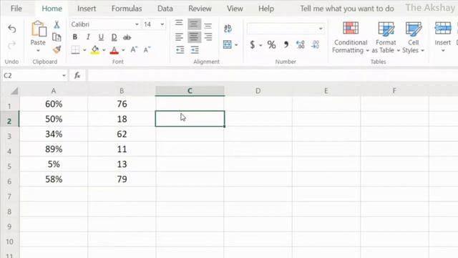This screenshot has height=258, width=458.
Task: Toggle Bold formatting
Action: (x=75, y=37)
